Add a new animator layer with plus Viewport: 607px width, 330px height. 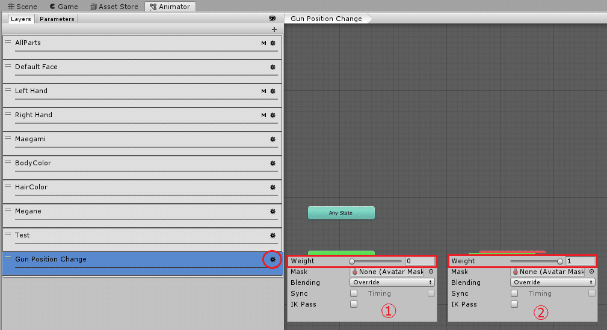tap(274, 29)
